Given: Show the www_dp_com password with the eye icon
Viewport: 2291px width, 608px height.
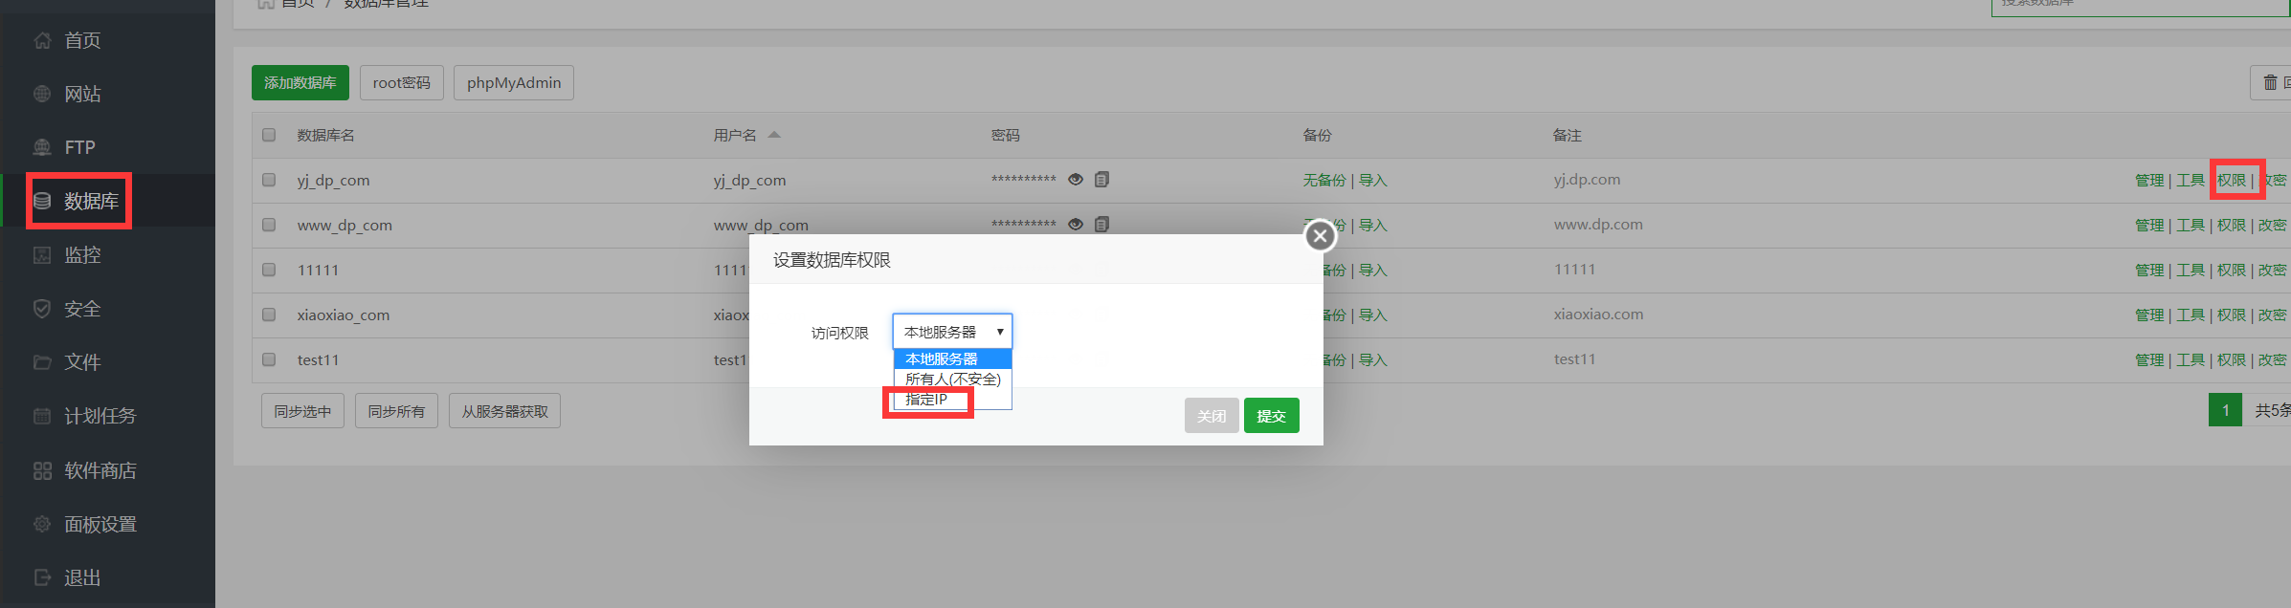Looking at the screenshot, I should pos(1076,225).
